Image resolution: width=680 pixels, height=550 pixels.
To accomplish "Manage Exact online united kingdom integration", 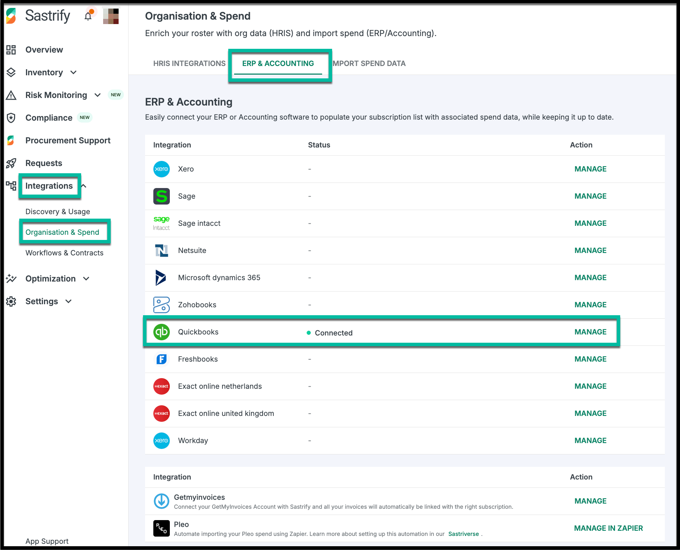I will tap(591, 414).
